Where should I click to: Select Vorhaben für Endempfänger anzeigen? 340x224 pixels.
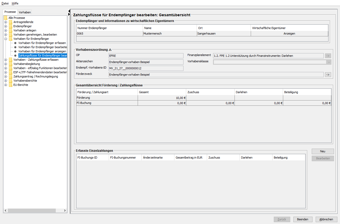tap(42, 51)
